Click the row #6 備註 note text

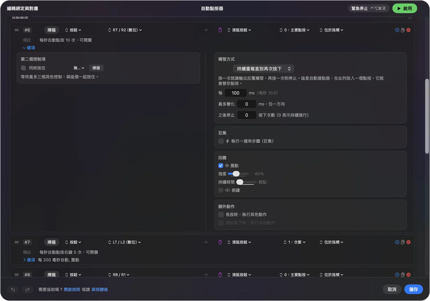tap(65, 40)
